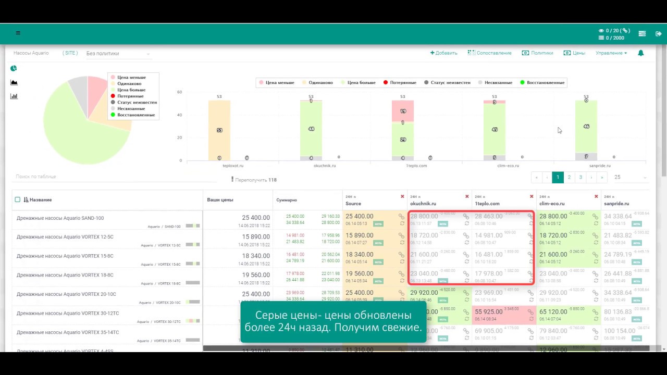
Task: Select pagination page 1
Action: 558,177
